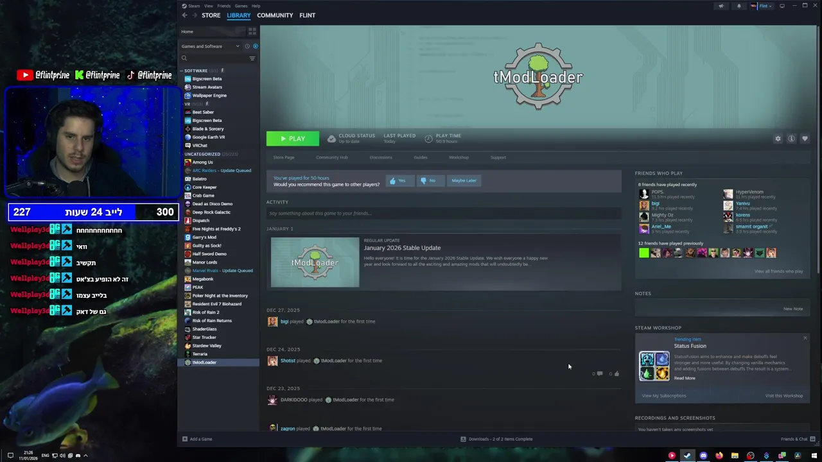Enter Big Picture mode via monitor icon

[782, 6]
